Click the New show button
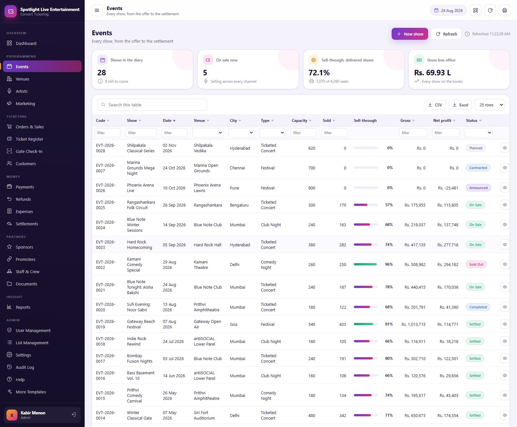Viewport: 517px width, 427px height. tap(410, 34)
